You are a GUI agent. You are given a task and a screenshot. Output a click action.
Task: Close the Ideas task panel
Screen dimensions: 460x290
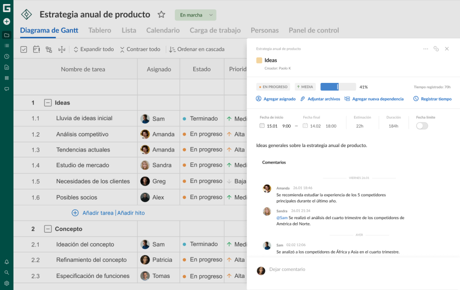pos(447,49)
